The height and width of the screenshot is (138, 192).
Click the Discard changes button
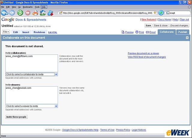pos(179,26)
